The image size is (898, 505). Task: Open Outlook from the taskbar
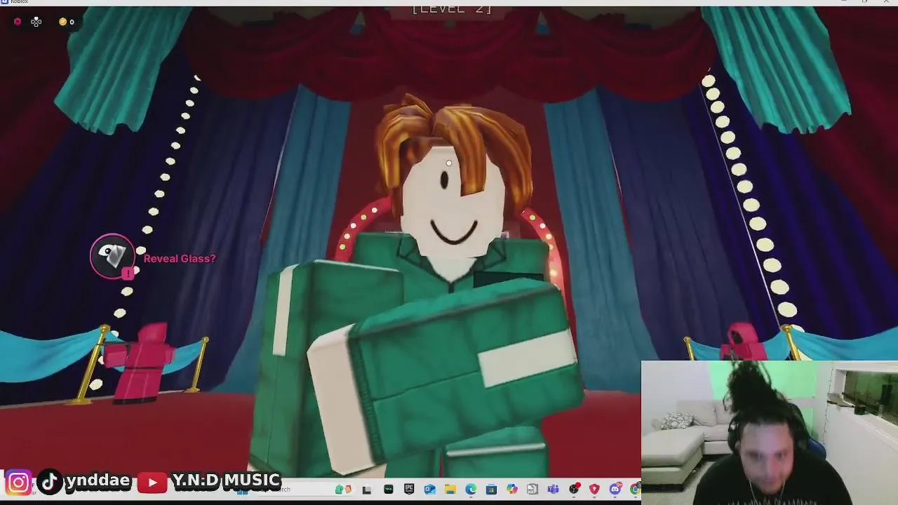pos(430,489)
